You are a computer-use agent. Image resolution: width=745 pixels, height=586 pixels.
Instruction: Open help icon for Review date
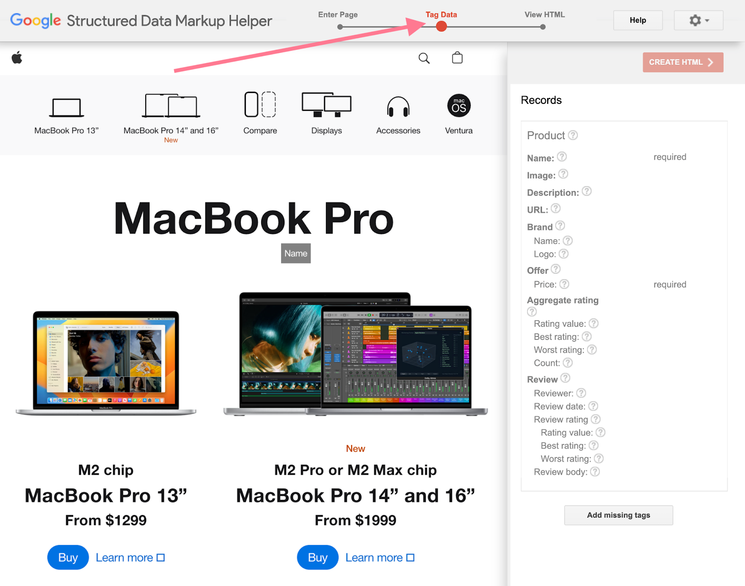tap(593, 406)
